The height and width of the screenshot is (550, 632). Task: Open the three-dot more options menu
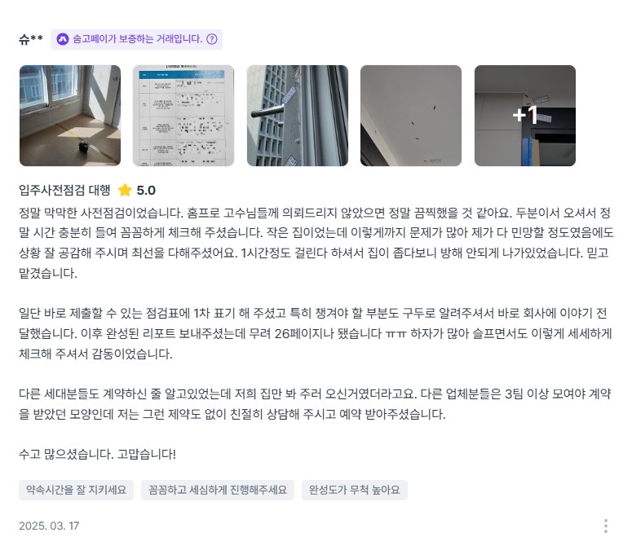[605, 526]
